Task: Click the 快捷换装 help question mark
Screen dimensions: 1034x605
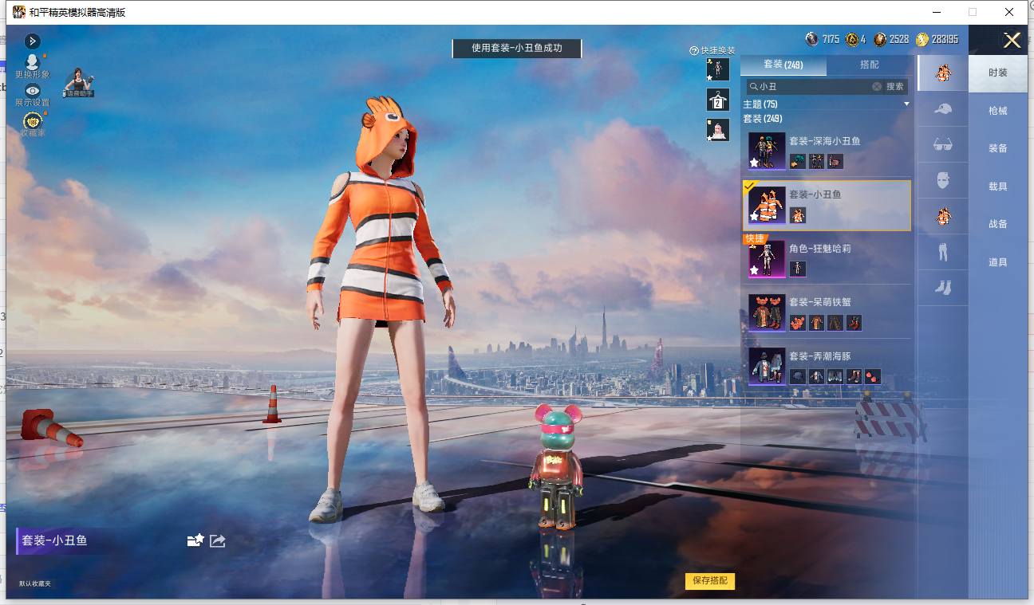Action: [x=694, y=51]
